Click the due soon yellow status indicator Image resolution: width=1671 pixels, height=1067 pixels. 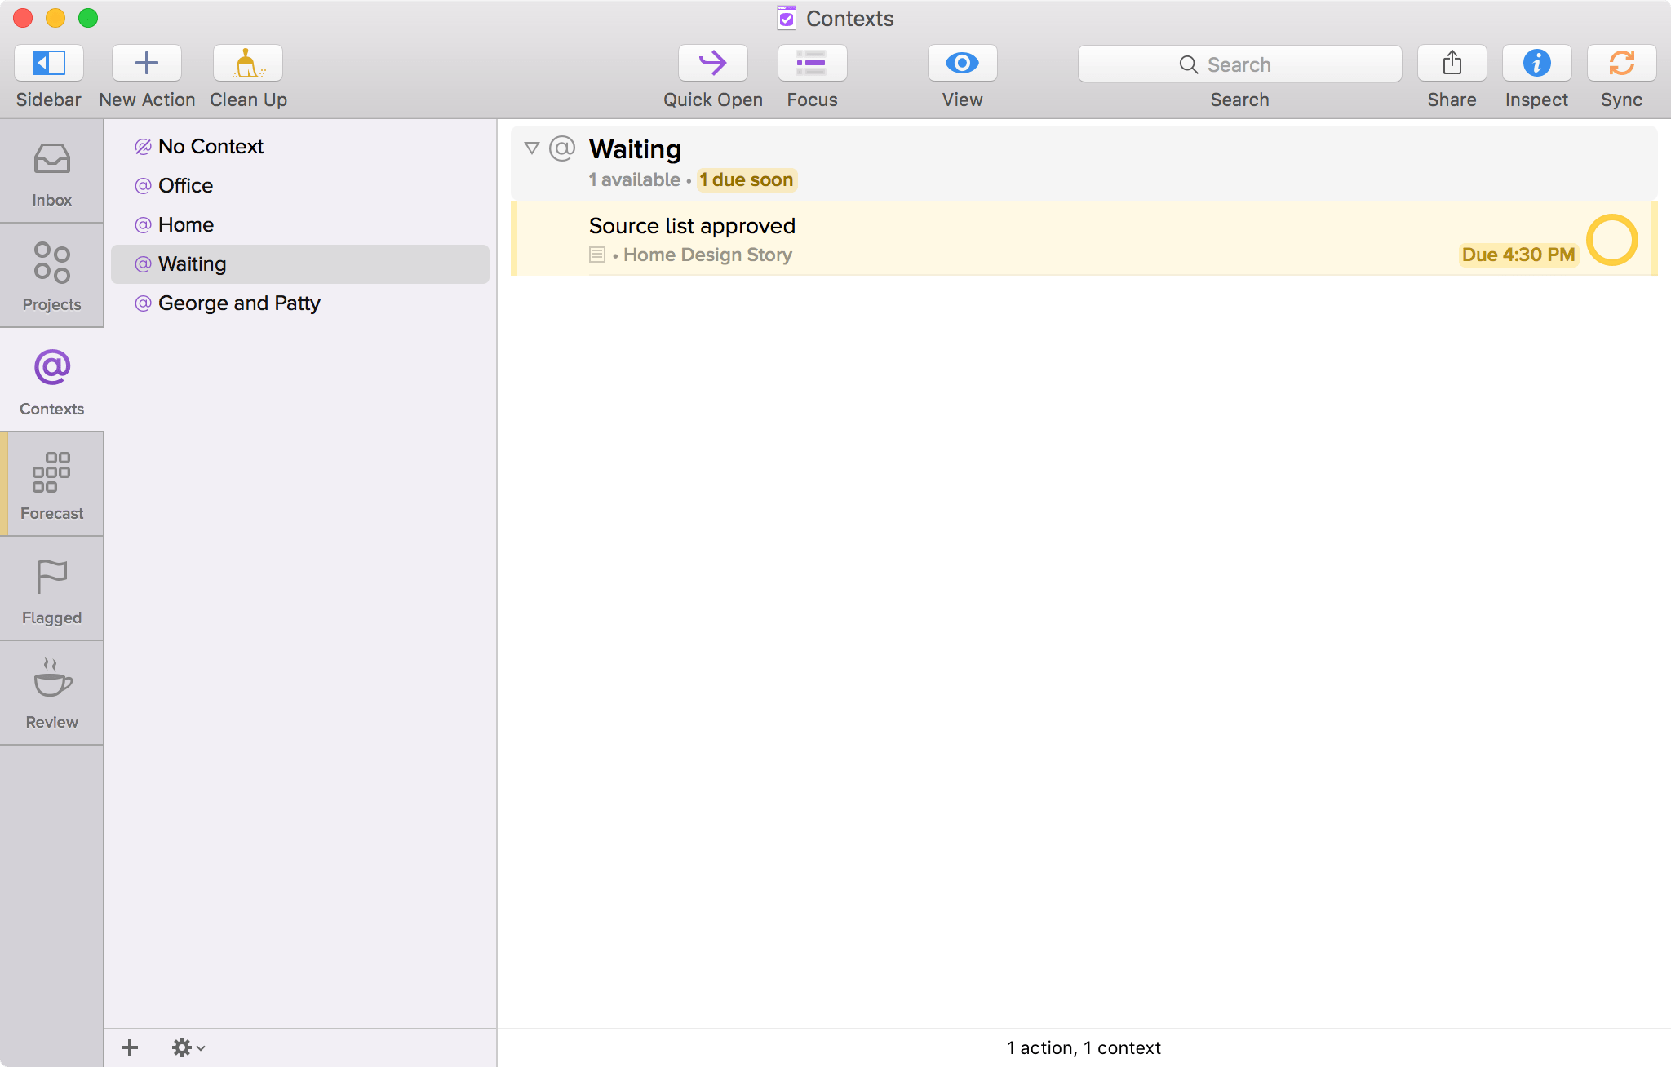point(744,179)
